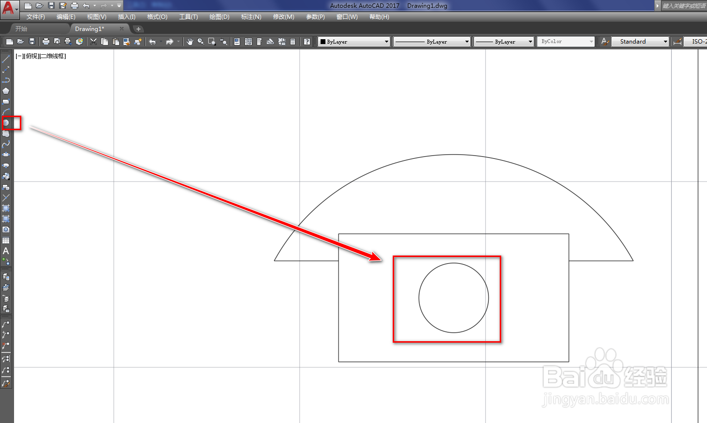
Task: Click the search keyword input field
Action: point(684,6)
